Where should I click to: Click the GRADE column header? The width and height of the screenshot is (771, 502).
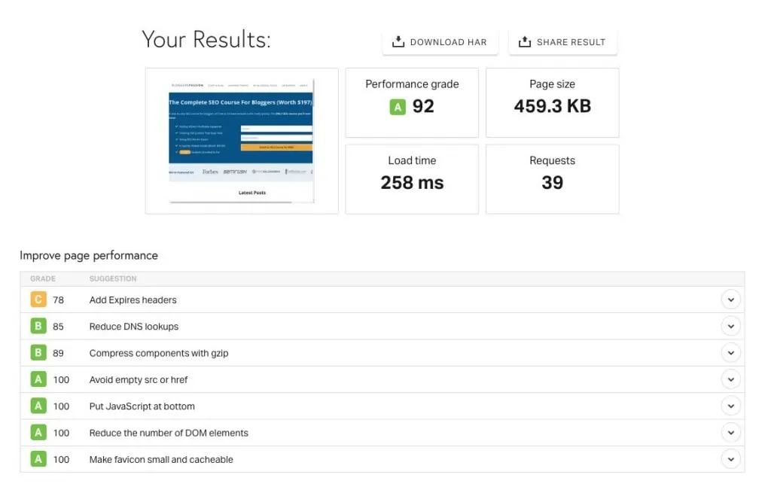pos(42,278)
